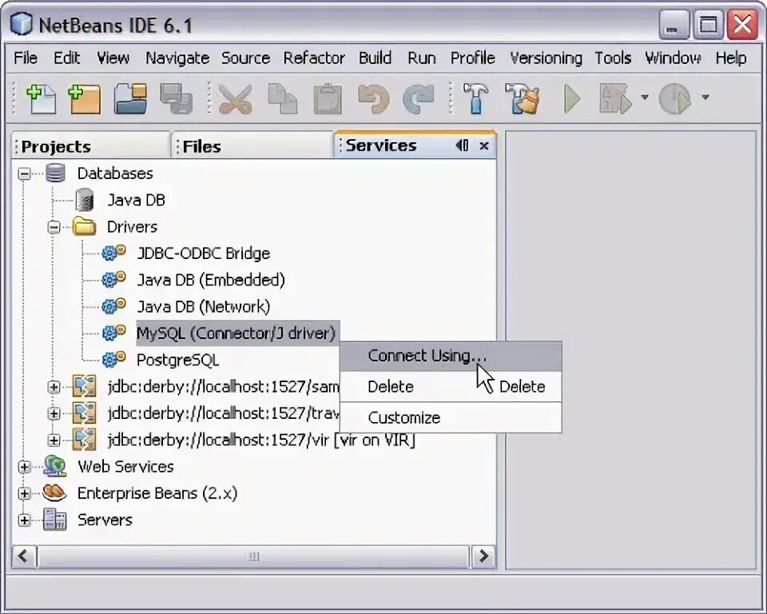Expand the Enterprise Beans (2.x) node
The height and width of the screenshot is (614, 767).
tap(24, 493)
